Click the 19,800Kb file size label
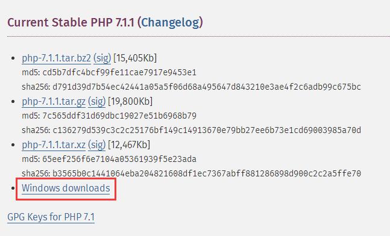This screenshot has height=236, width=390. 130,101
